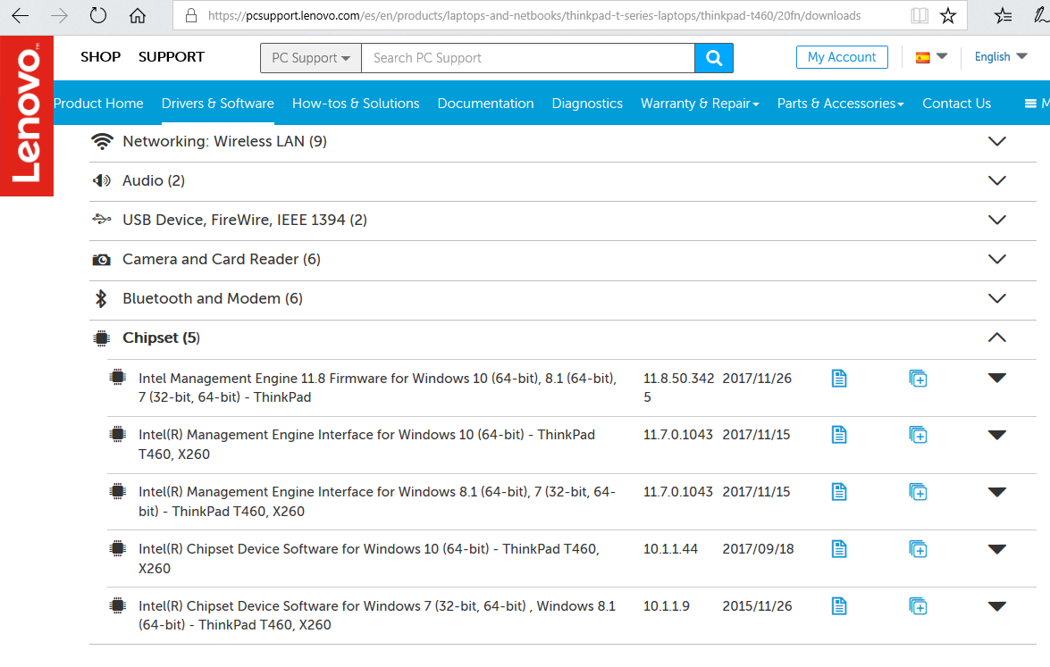Open document icon for Management Engine Interface Windows 8.1
The width and height of the screenshot is (1050, 667).
(839, 492)
